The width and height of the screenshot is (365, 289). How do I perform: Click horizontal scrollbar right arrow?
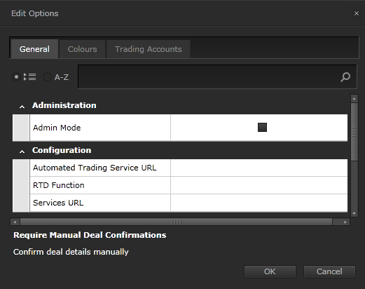coord(345,222)
